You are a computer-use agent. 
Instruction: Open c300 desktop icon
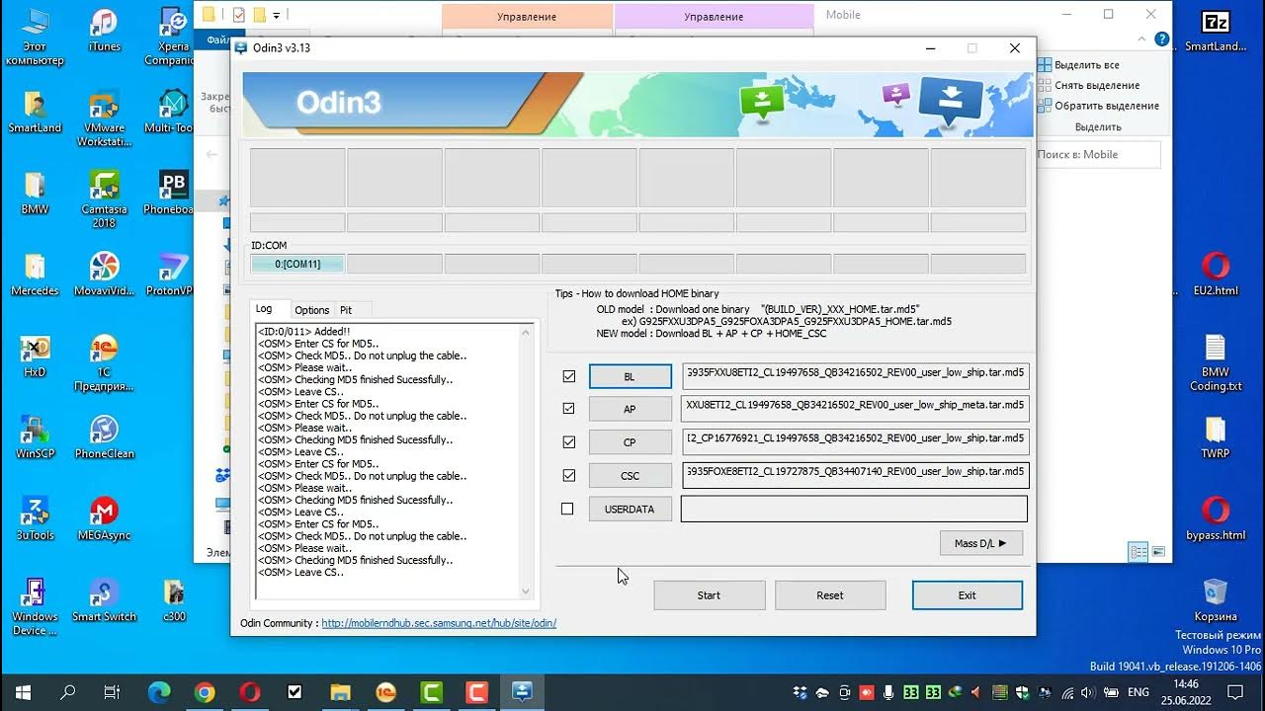pos(173,599)
